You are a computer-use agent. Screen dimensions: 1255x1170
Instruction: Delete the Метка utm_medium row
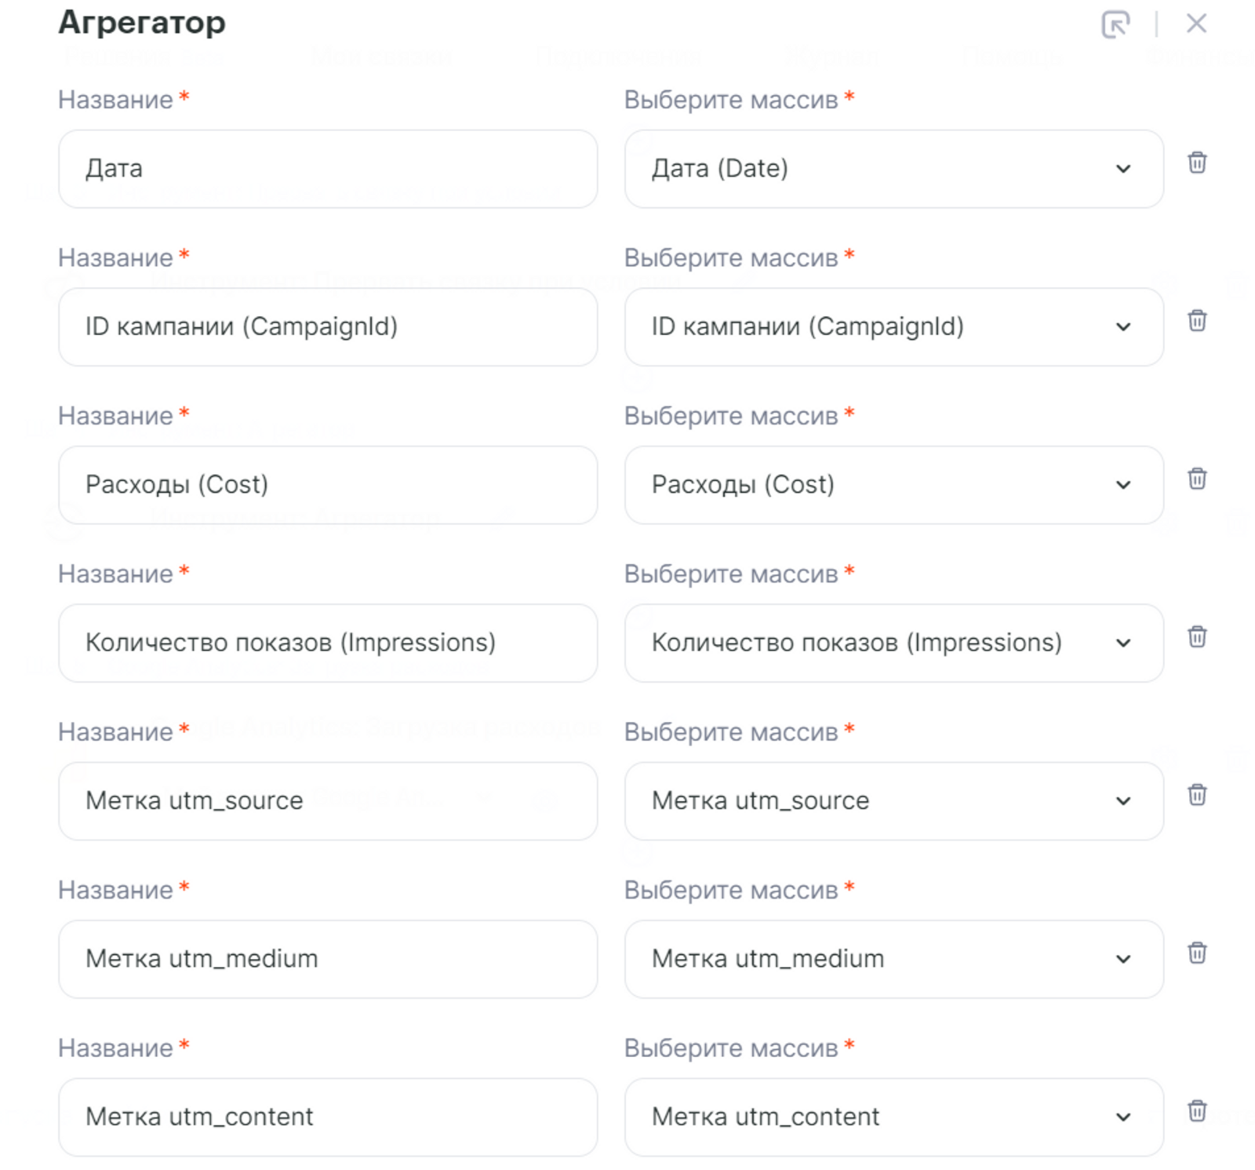1197,953
